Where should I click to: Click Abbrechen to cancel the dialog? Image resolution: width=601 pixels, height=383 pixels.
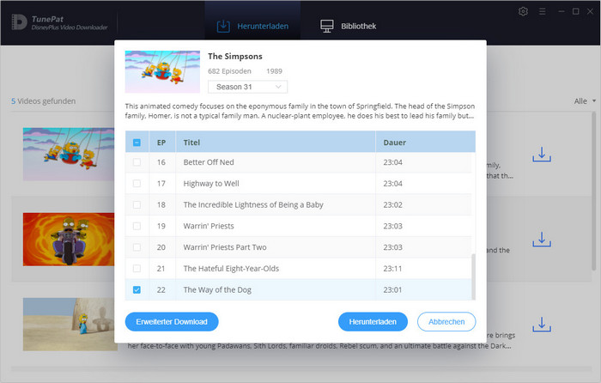(x=446, y=322)
